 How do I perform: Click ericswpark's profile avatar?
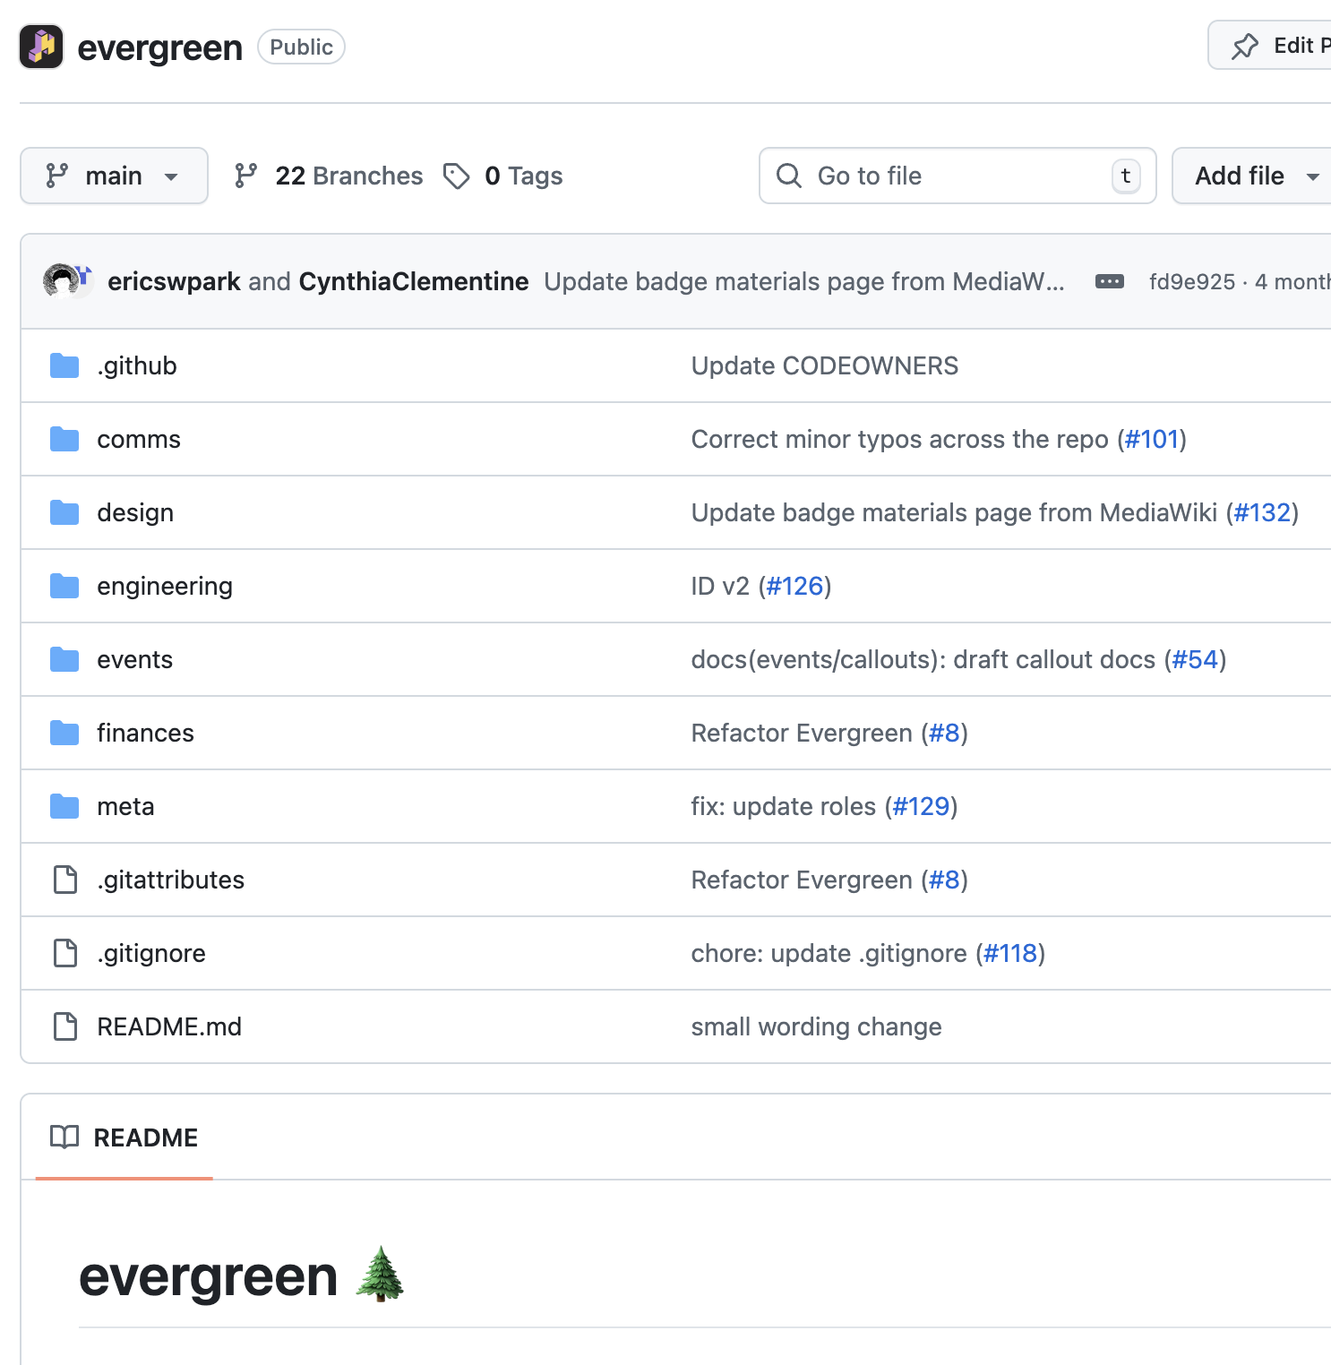pos(61,280)
